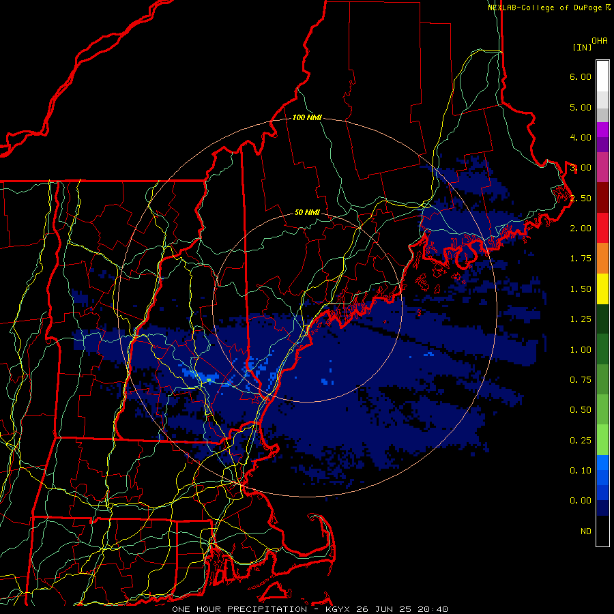Screen dimensions: 614x614
Task: Click the 5.00 legend value
Action: (x=581, y=107)
